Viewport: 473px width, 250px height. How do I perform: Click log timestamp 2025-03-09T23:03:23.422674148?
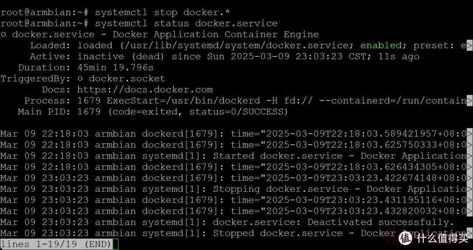tap(349, 178)
